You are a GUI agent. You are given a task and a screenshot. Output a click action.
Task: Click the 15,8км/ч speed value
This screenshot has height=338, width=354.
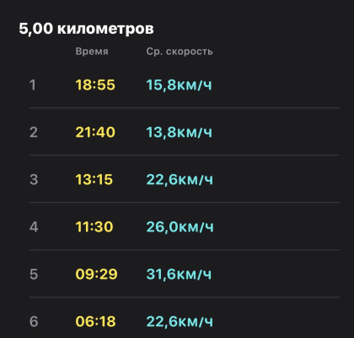point(179,84)
